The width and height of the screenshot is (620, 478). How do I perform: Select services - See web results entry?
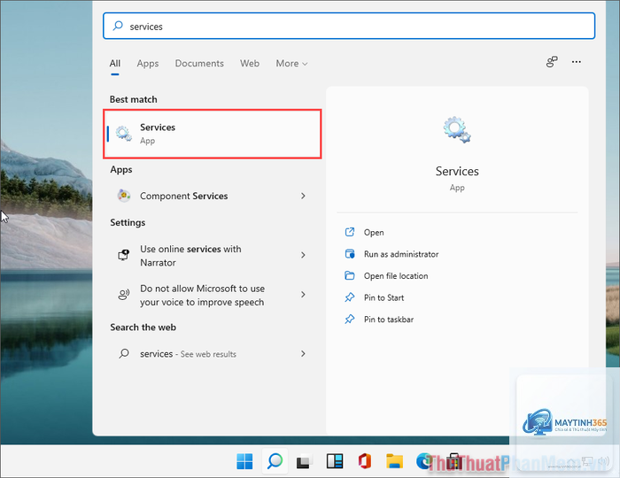point(188,353)
